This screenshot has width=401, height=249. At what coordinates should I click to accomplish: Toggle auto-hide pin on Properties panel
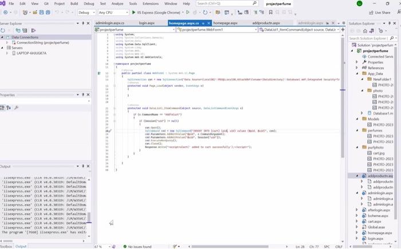click(x=83, y=95)
